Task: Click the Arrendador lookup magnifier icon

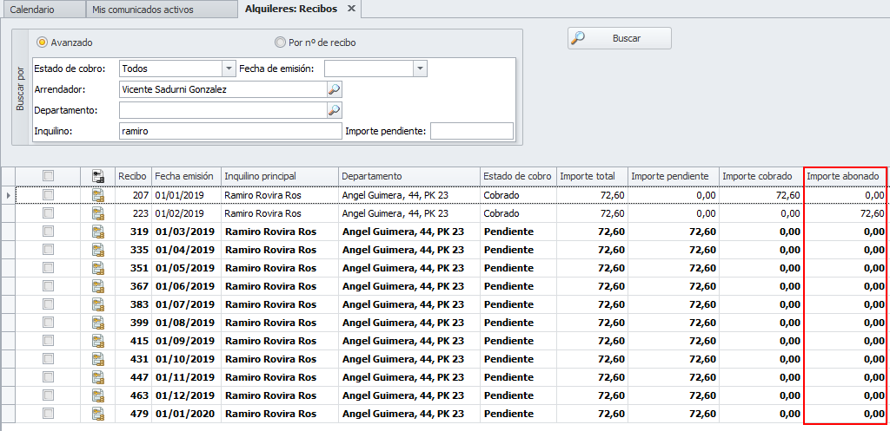Action: pos(334,88)
